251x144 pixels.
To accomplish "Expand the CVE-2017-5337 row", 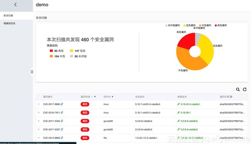I will tap(39, 129).
